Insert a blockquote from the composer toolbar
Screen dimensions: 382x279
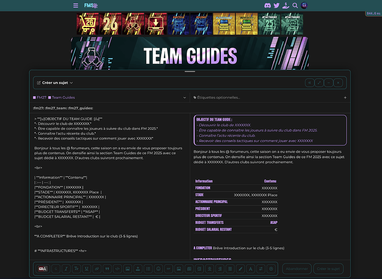click(x=107, y=269)
